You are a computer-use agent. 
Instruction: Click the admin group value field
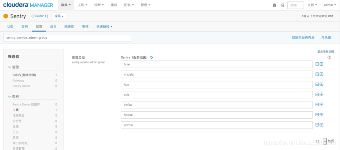216,125
